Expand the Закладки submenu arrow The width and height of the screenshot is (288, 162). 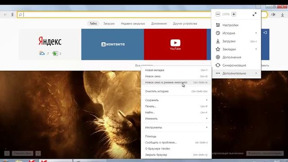256,49
